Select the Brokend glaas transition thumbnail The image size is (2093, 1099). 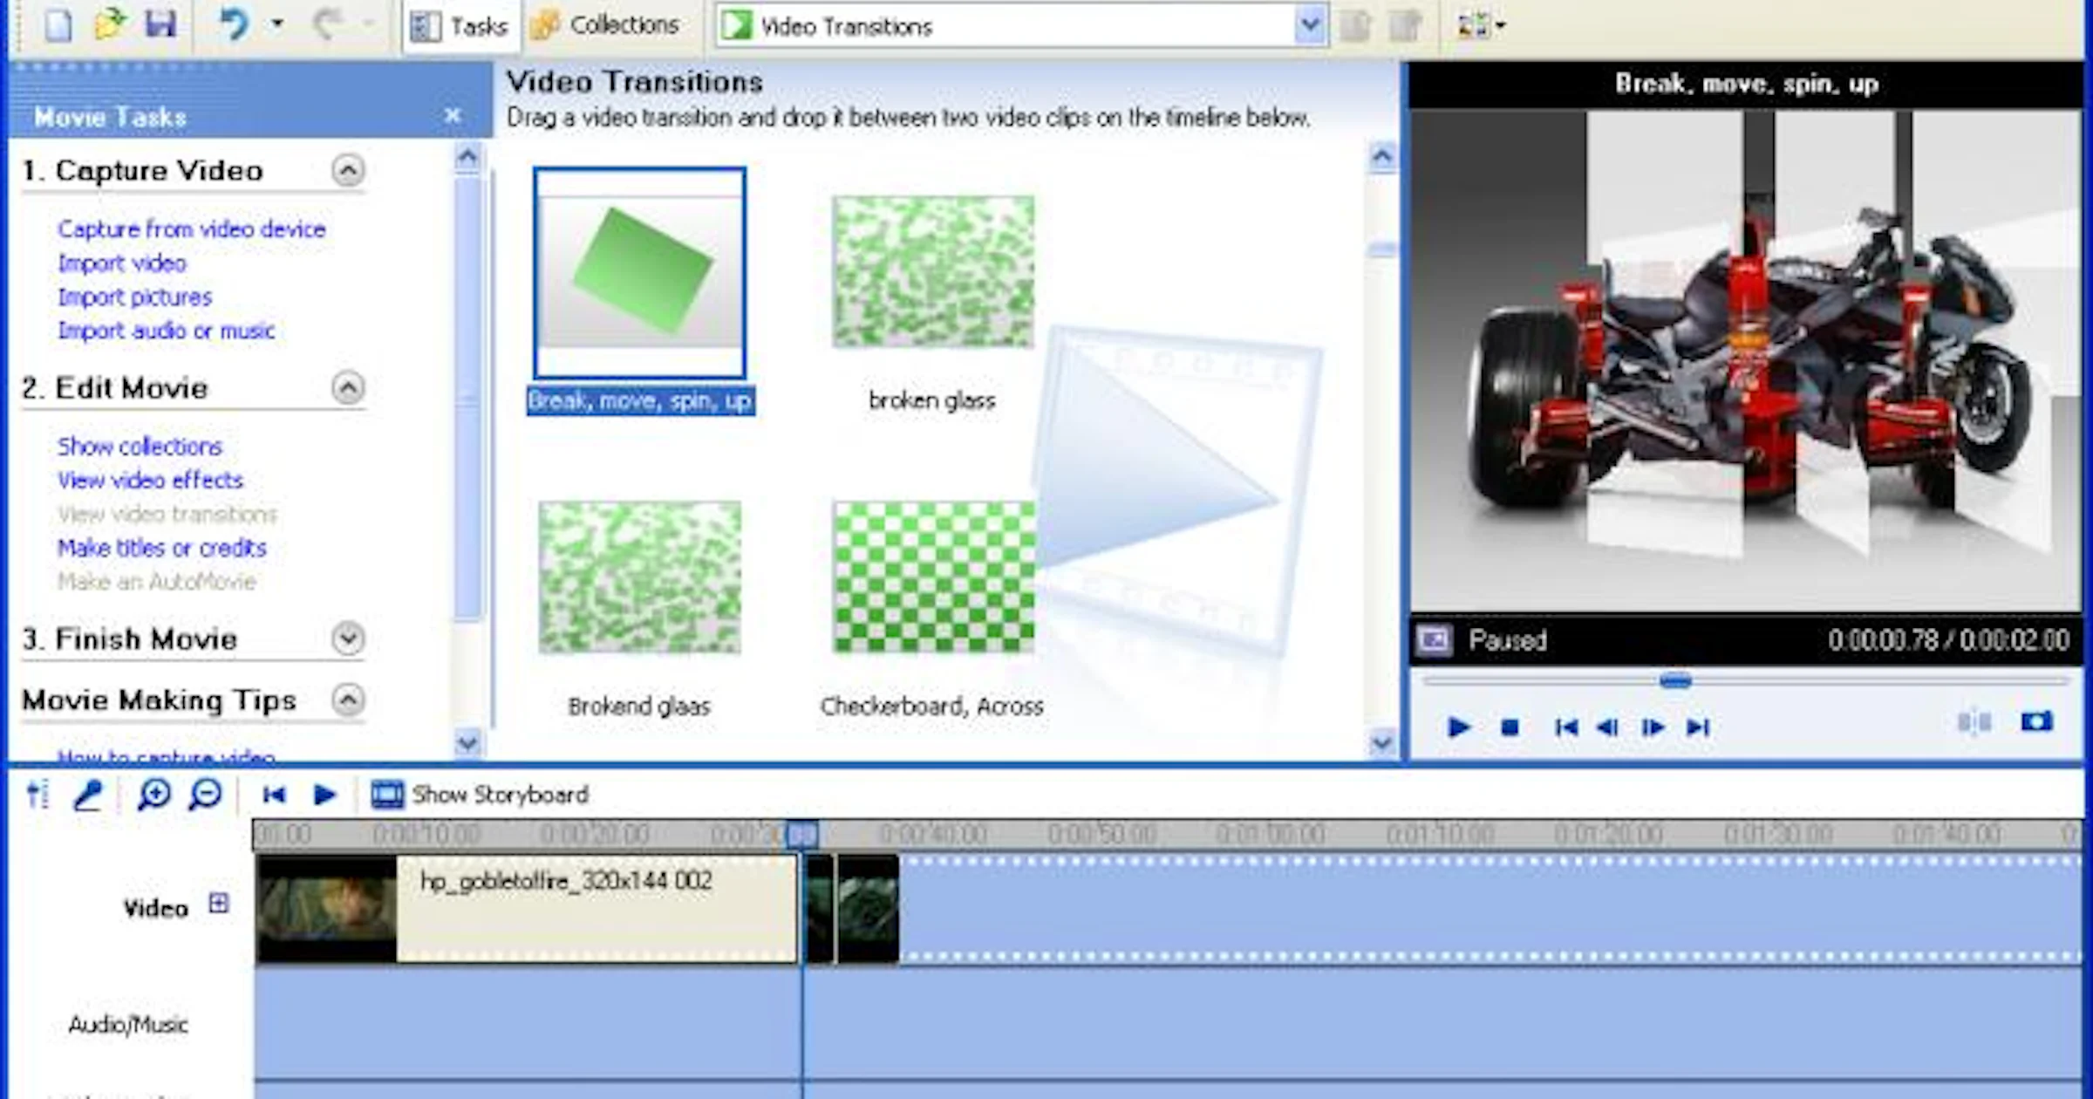click(640, 577)
